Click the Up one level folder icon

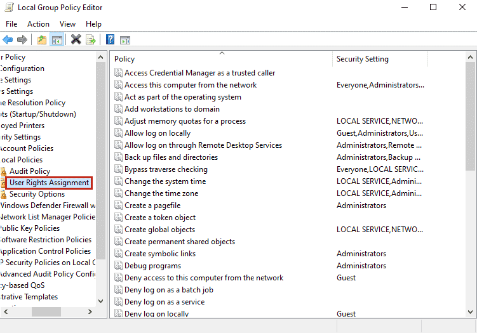pyautogui.click(x=42, y=40)
